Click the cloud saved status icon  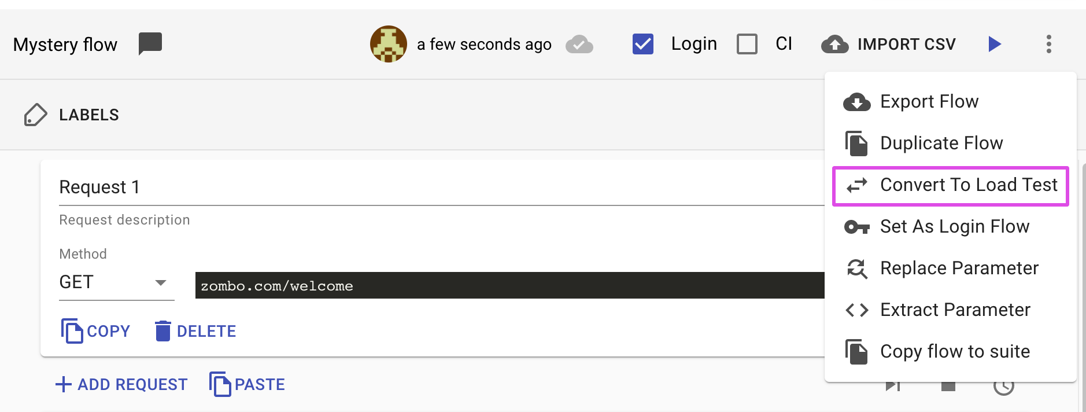[x=579, y=44]
